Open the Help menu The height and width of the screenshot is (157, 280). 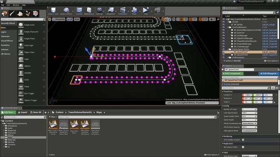pyautogui.click(x=24, y=5)
